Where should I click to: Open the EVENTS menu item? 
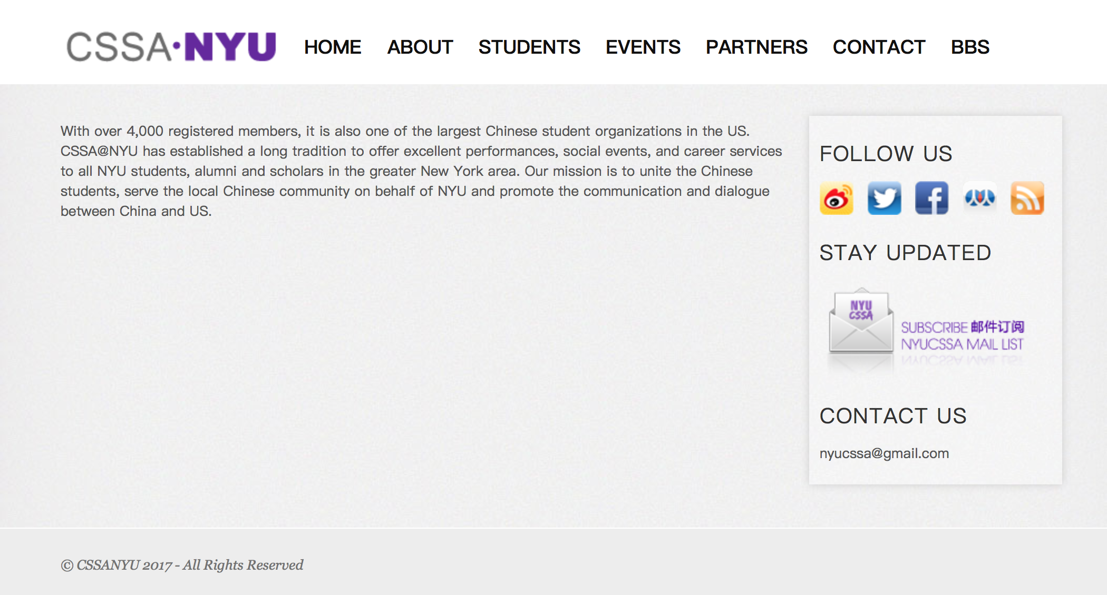[643, 47]
